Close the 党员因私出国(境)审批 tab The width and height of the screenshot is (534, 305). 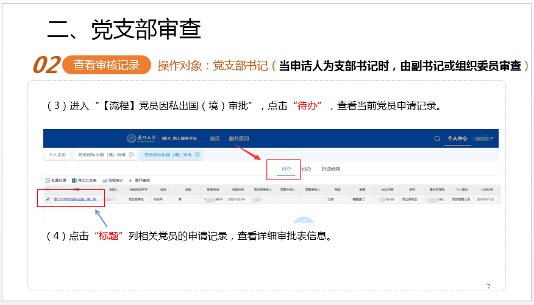[x=197, y=155]
